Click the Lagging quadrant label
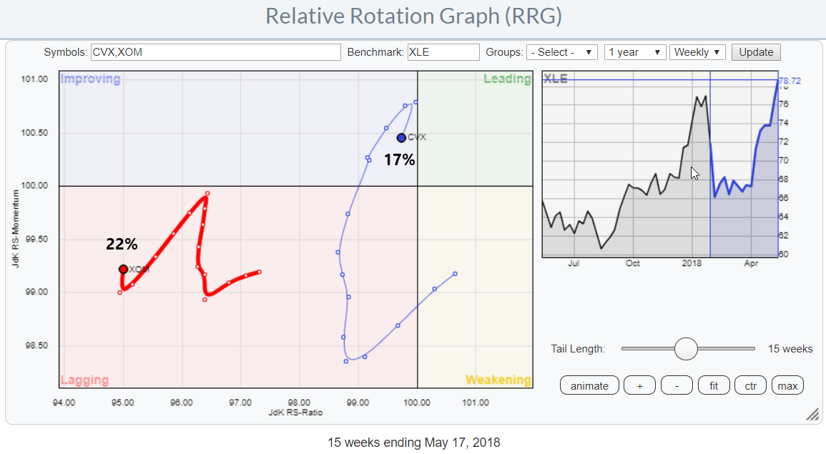The width and height of the screenshot is (826, 454). [x=85, y=380]
